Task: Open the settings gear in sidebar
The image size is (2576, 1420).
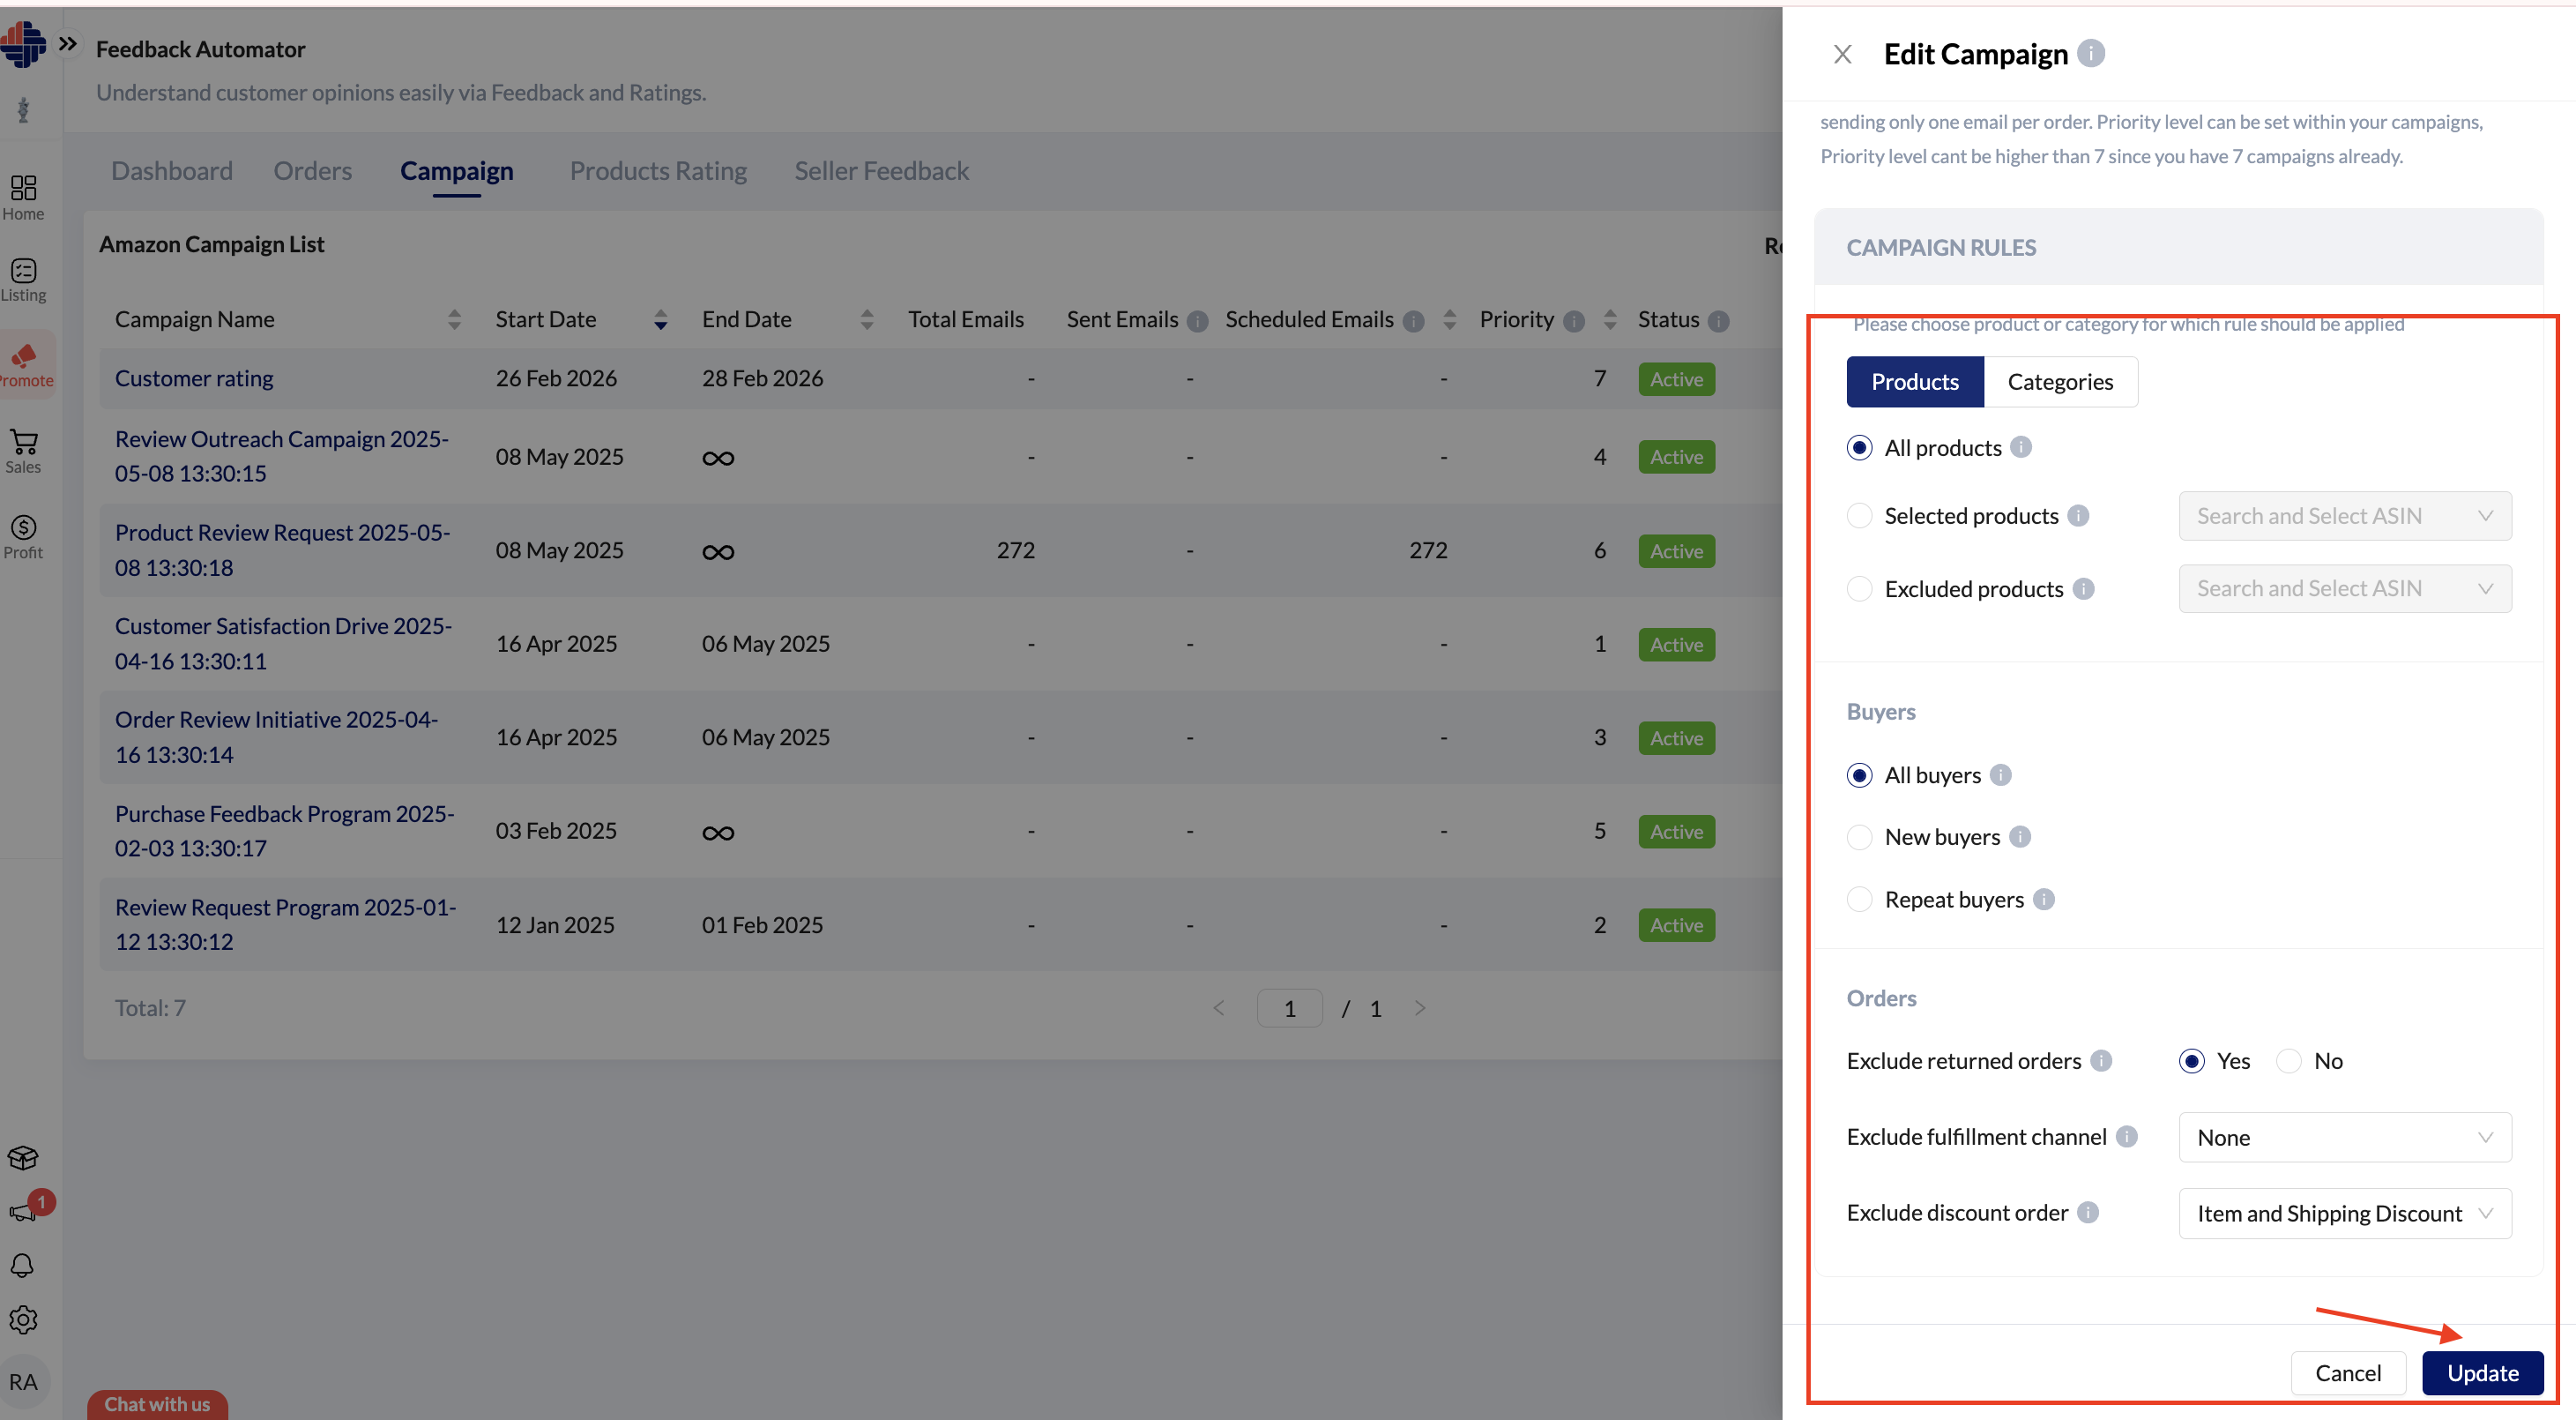Action: click(23, 1320)
